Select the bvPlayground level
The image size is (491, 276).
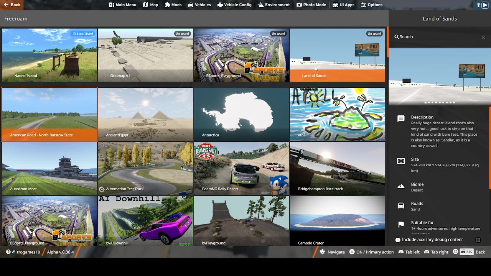coord(241,221)
